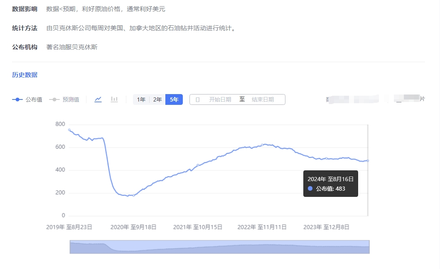Viewport: 440px width, 269px height.
Task: Click the 数据影响 label
Action: [25, 9]
